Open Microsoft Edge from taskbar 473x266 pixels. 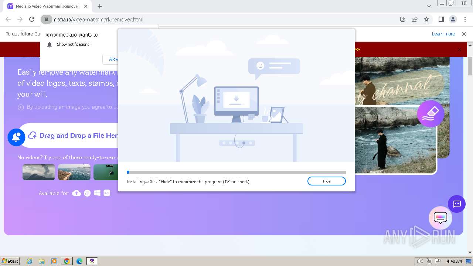(x=79, y=261)
